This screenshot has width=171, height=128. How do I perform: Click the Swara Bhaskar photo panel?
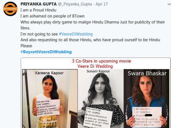point(146,99)
